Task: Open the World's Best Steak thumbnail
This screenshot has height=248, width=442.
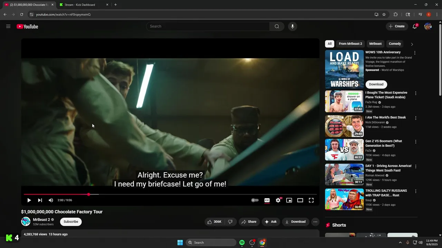Action: pyautogui.click(x=344, y=126)
